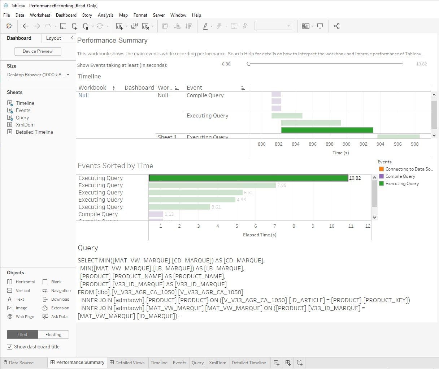Switch to the Detailed Views tab
The height and width of the screenshot is (369, 439).
click(x=127, y=362)
